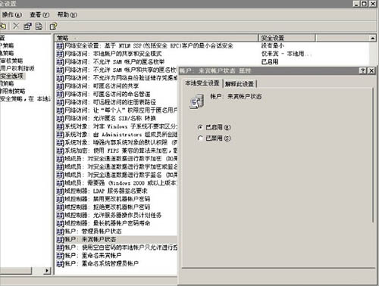
Task: Select row 帐户: 使用空白密码的本地帐户
Action: point(117,247)
